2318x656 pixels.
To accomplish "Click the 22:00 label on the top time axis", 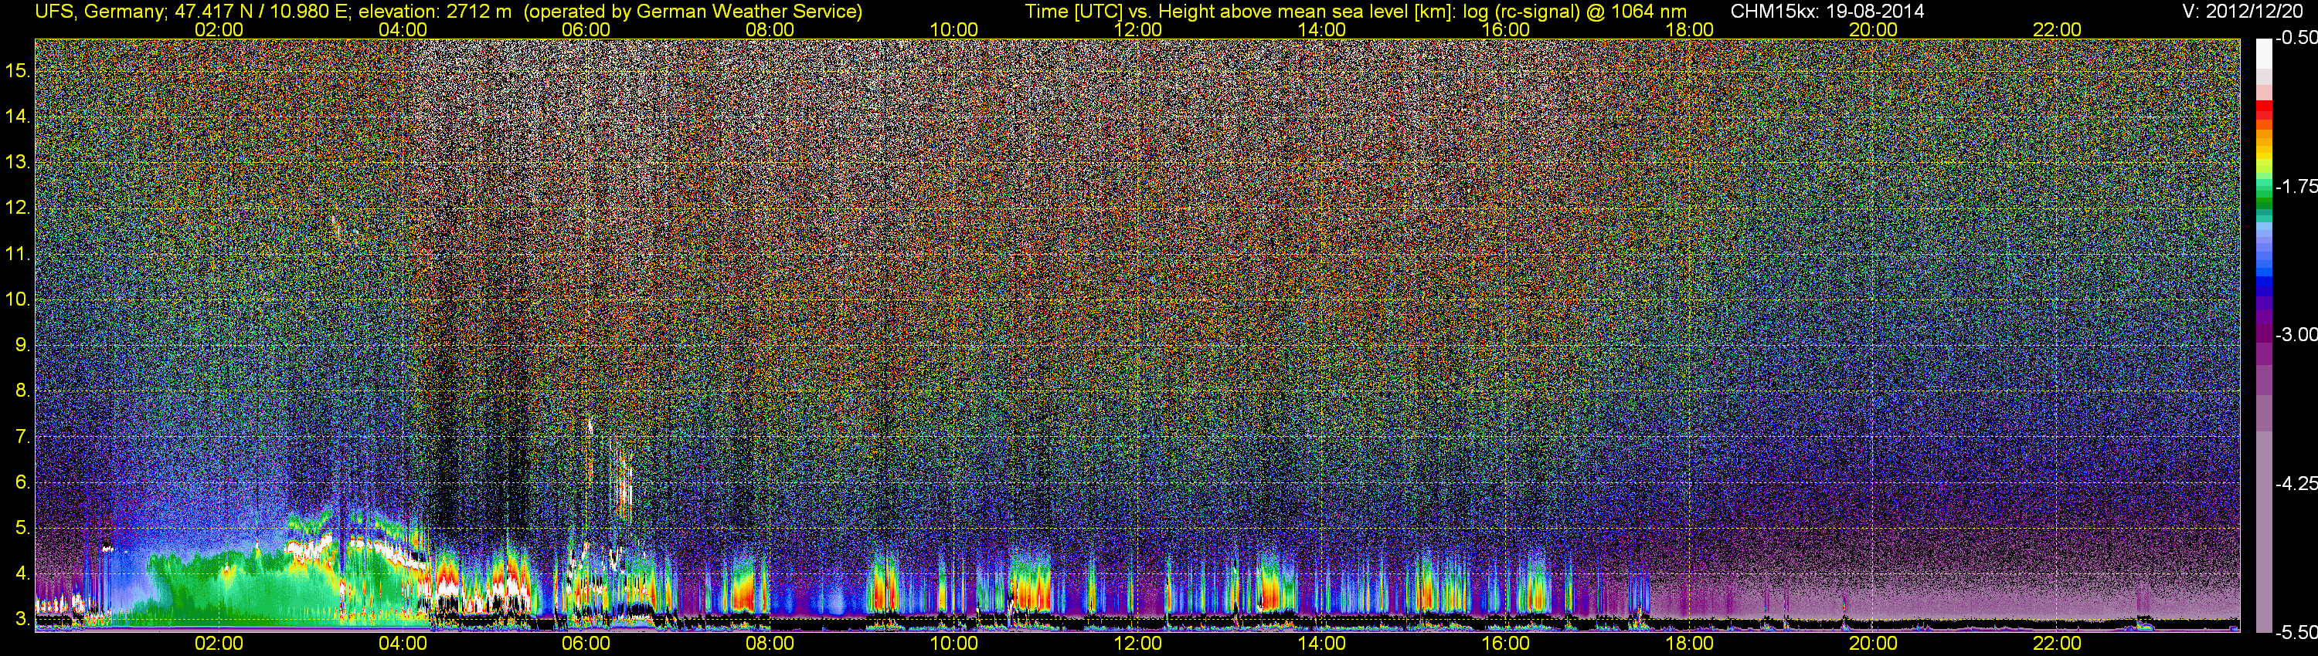I will 2057,29.
